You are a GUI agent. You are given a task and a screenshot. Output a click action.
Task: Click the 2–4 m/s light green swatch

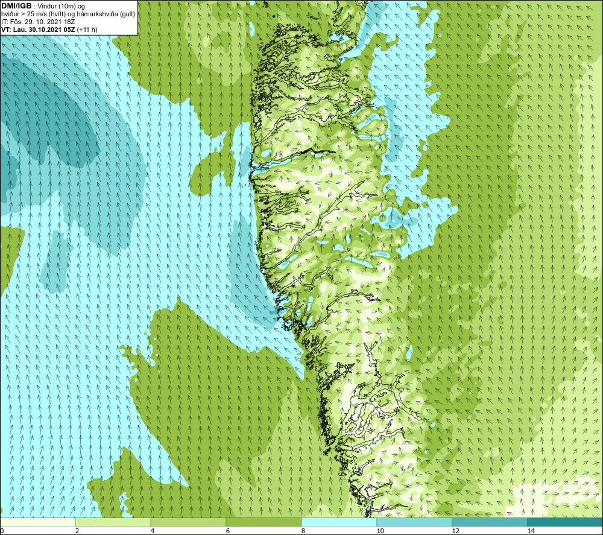[113, 522]
